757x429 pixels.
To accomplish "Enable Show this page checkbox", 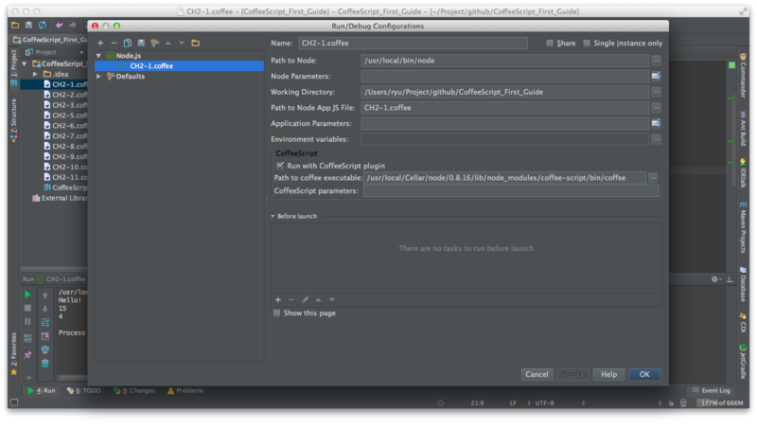I will (x=276, y=313).
